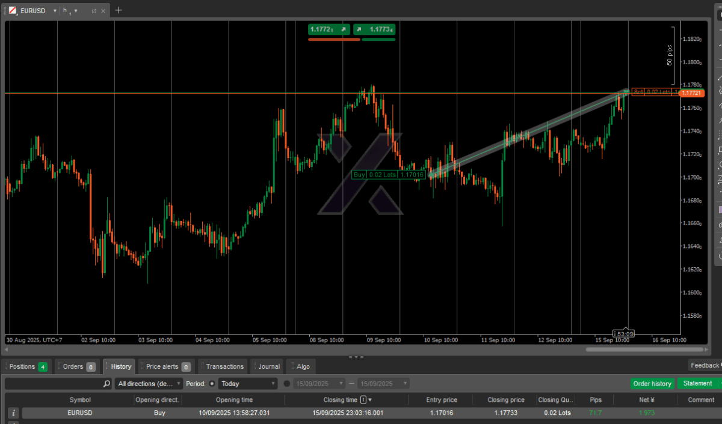This screenshot has height=424, width=722.
Task: Open the Transactions tab
Action: click(x=224, y=366)
